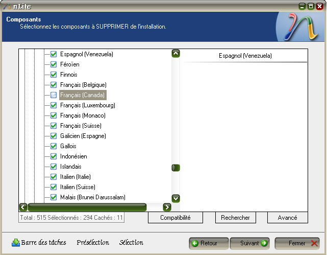Toggle the Islandais checkbox
The image size is (327, 255).
click(x=54, y=167)
